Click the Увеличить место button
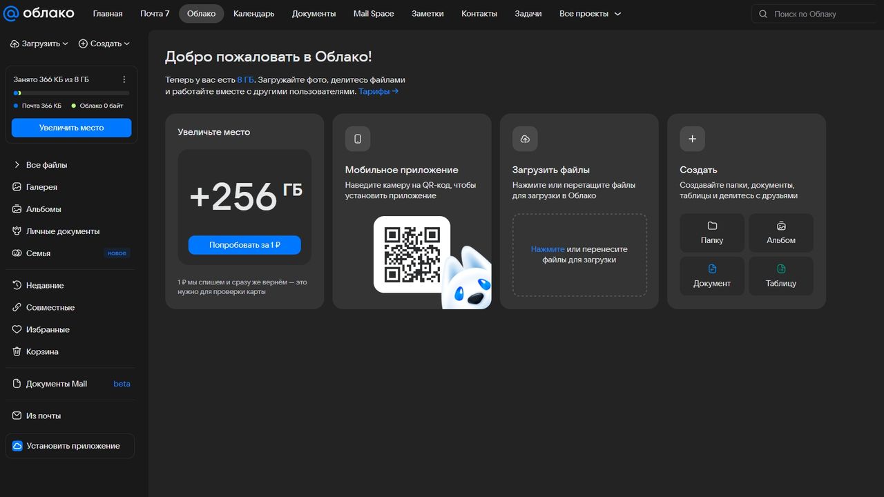This screenshot has width=884, height=497. click(71, 128)
